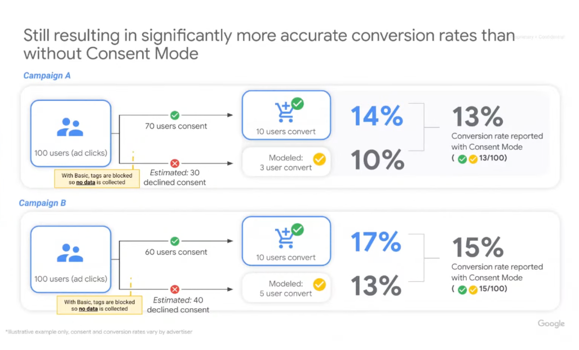This screenshot has height=350, width=579.
Task: Select the shopping cart icon in Campaign A
Action: click(289, 110)
